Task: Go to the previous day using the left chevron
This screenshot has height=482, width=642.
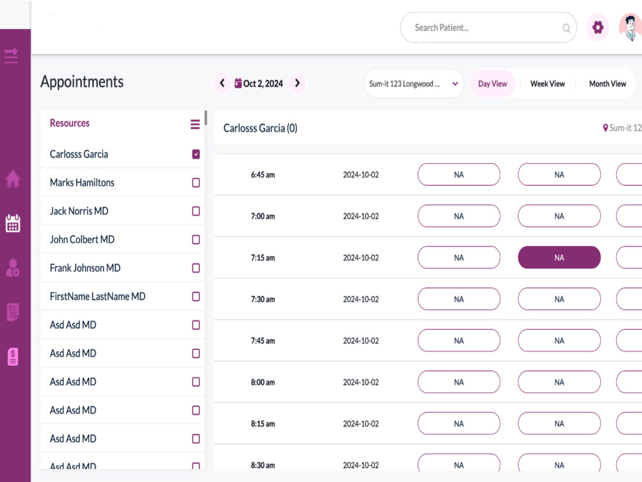Action: coord(222,83)
